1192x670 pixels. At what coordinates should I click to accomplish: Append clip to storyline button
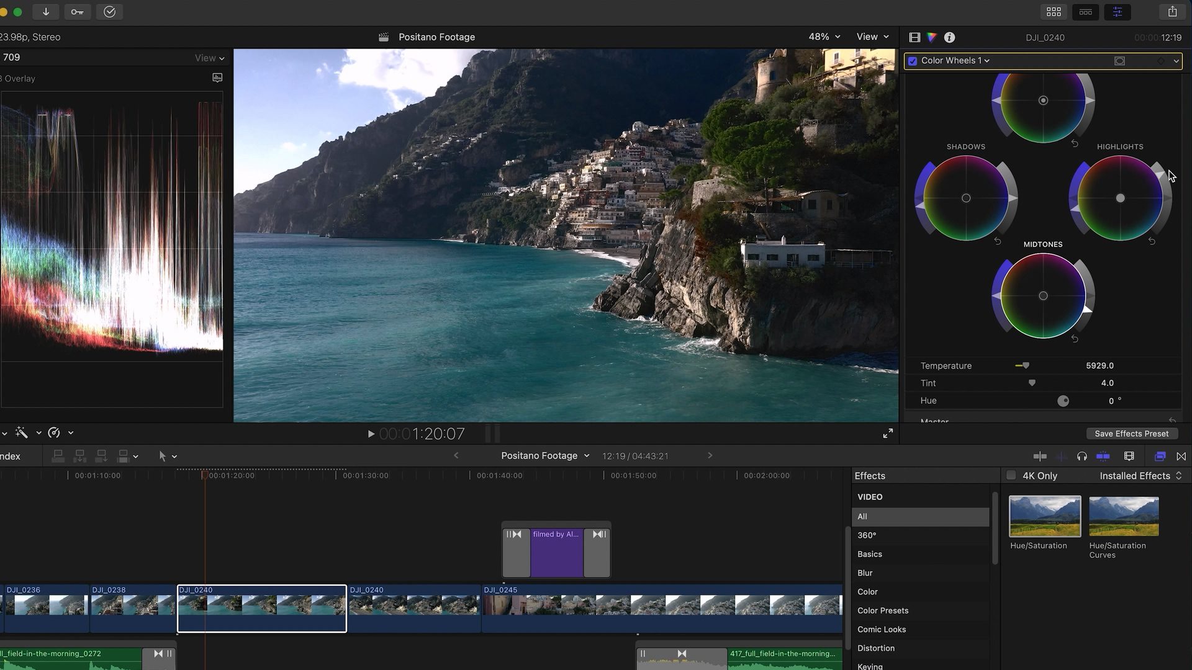tap(101, 456)
